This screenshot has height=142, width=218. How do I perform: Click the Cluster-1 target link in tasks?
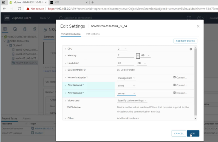39,133
